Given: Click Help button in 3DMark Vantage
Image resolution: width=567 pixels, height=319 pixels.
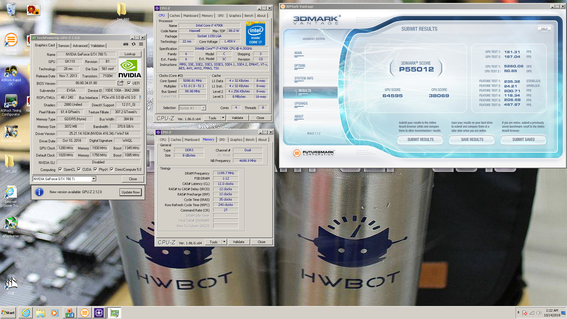Looking at the screenshot, I should point(544,29).
